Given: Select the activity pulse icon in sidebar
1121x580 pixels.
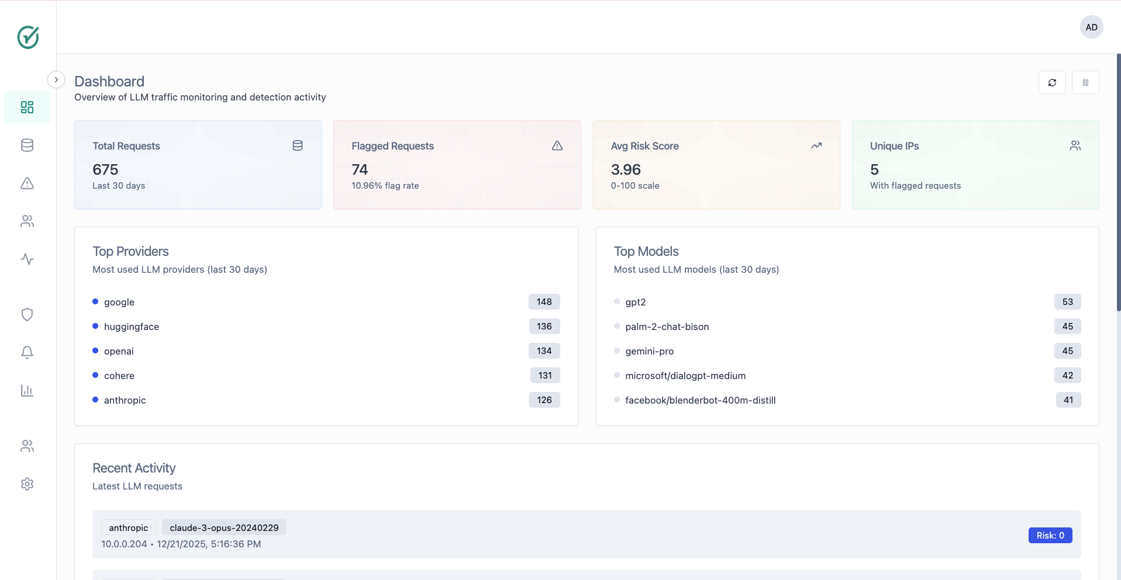Looking at the screenshot, I should pyautogui.click(x=27, y=259).
